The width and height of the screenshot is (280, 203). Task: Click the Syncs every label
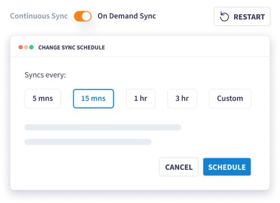click(45, 75)
